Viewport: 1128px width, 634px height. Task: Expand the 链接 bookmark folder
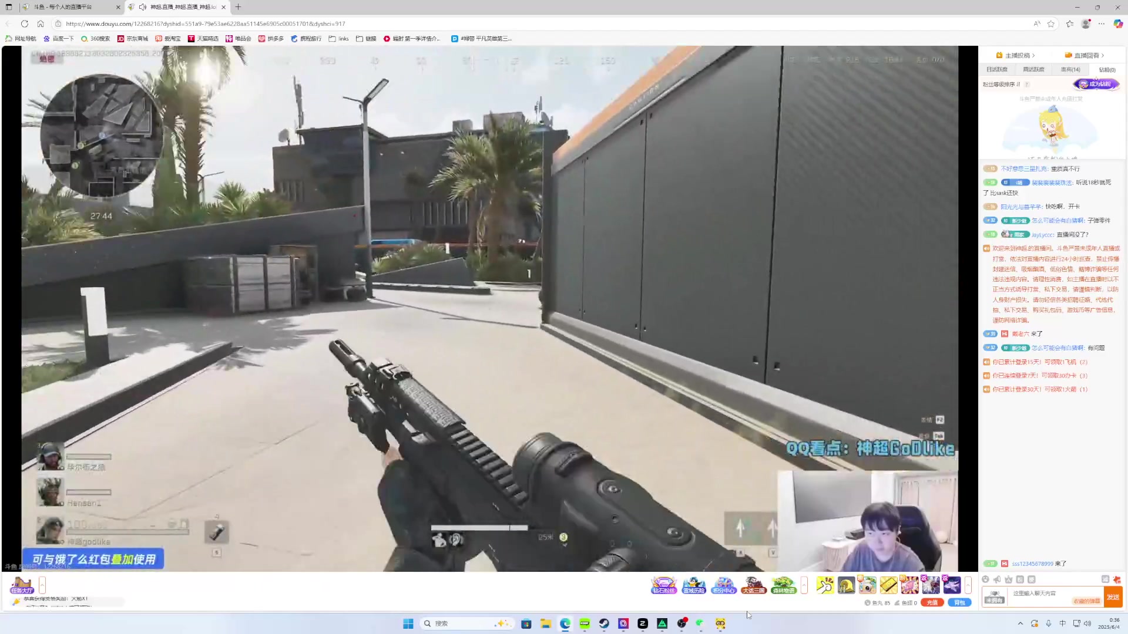point(366,39)
